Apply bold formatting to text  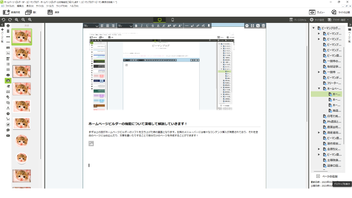(x=136, y=26)
